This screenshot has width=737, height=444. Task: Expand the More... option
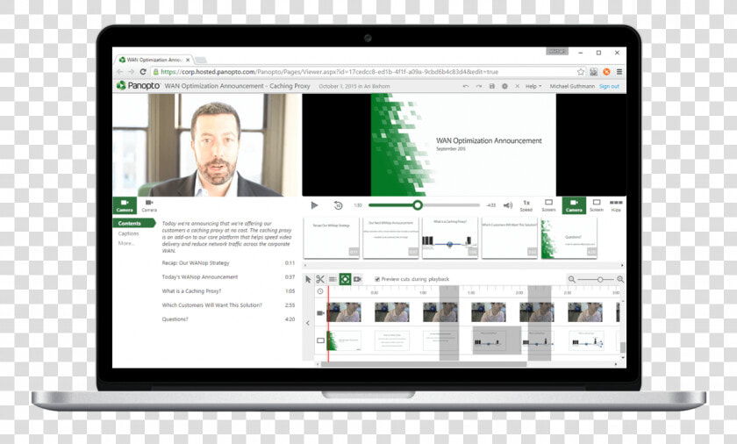point(126,243)
